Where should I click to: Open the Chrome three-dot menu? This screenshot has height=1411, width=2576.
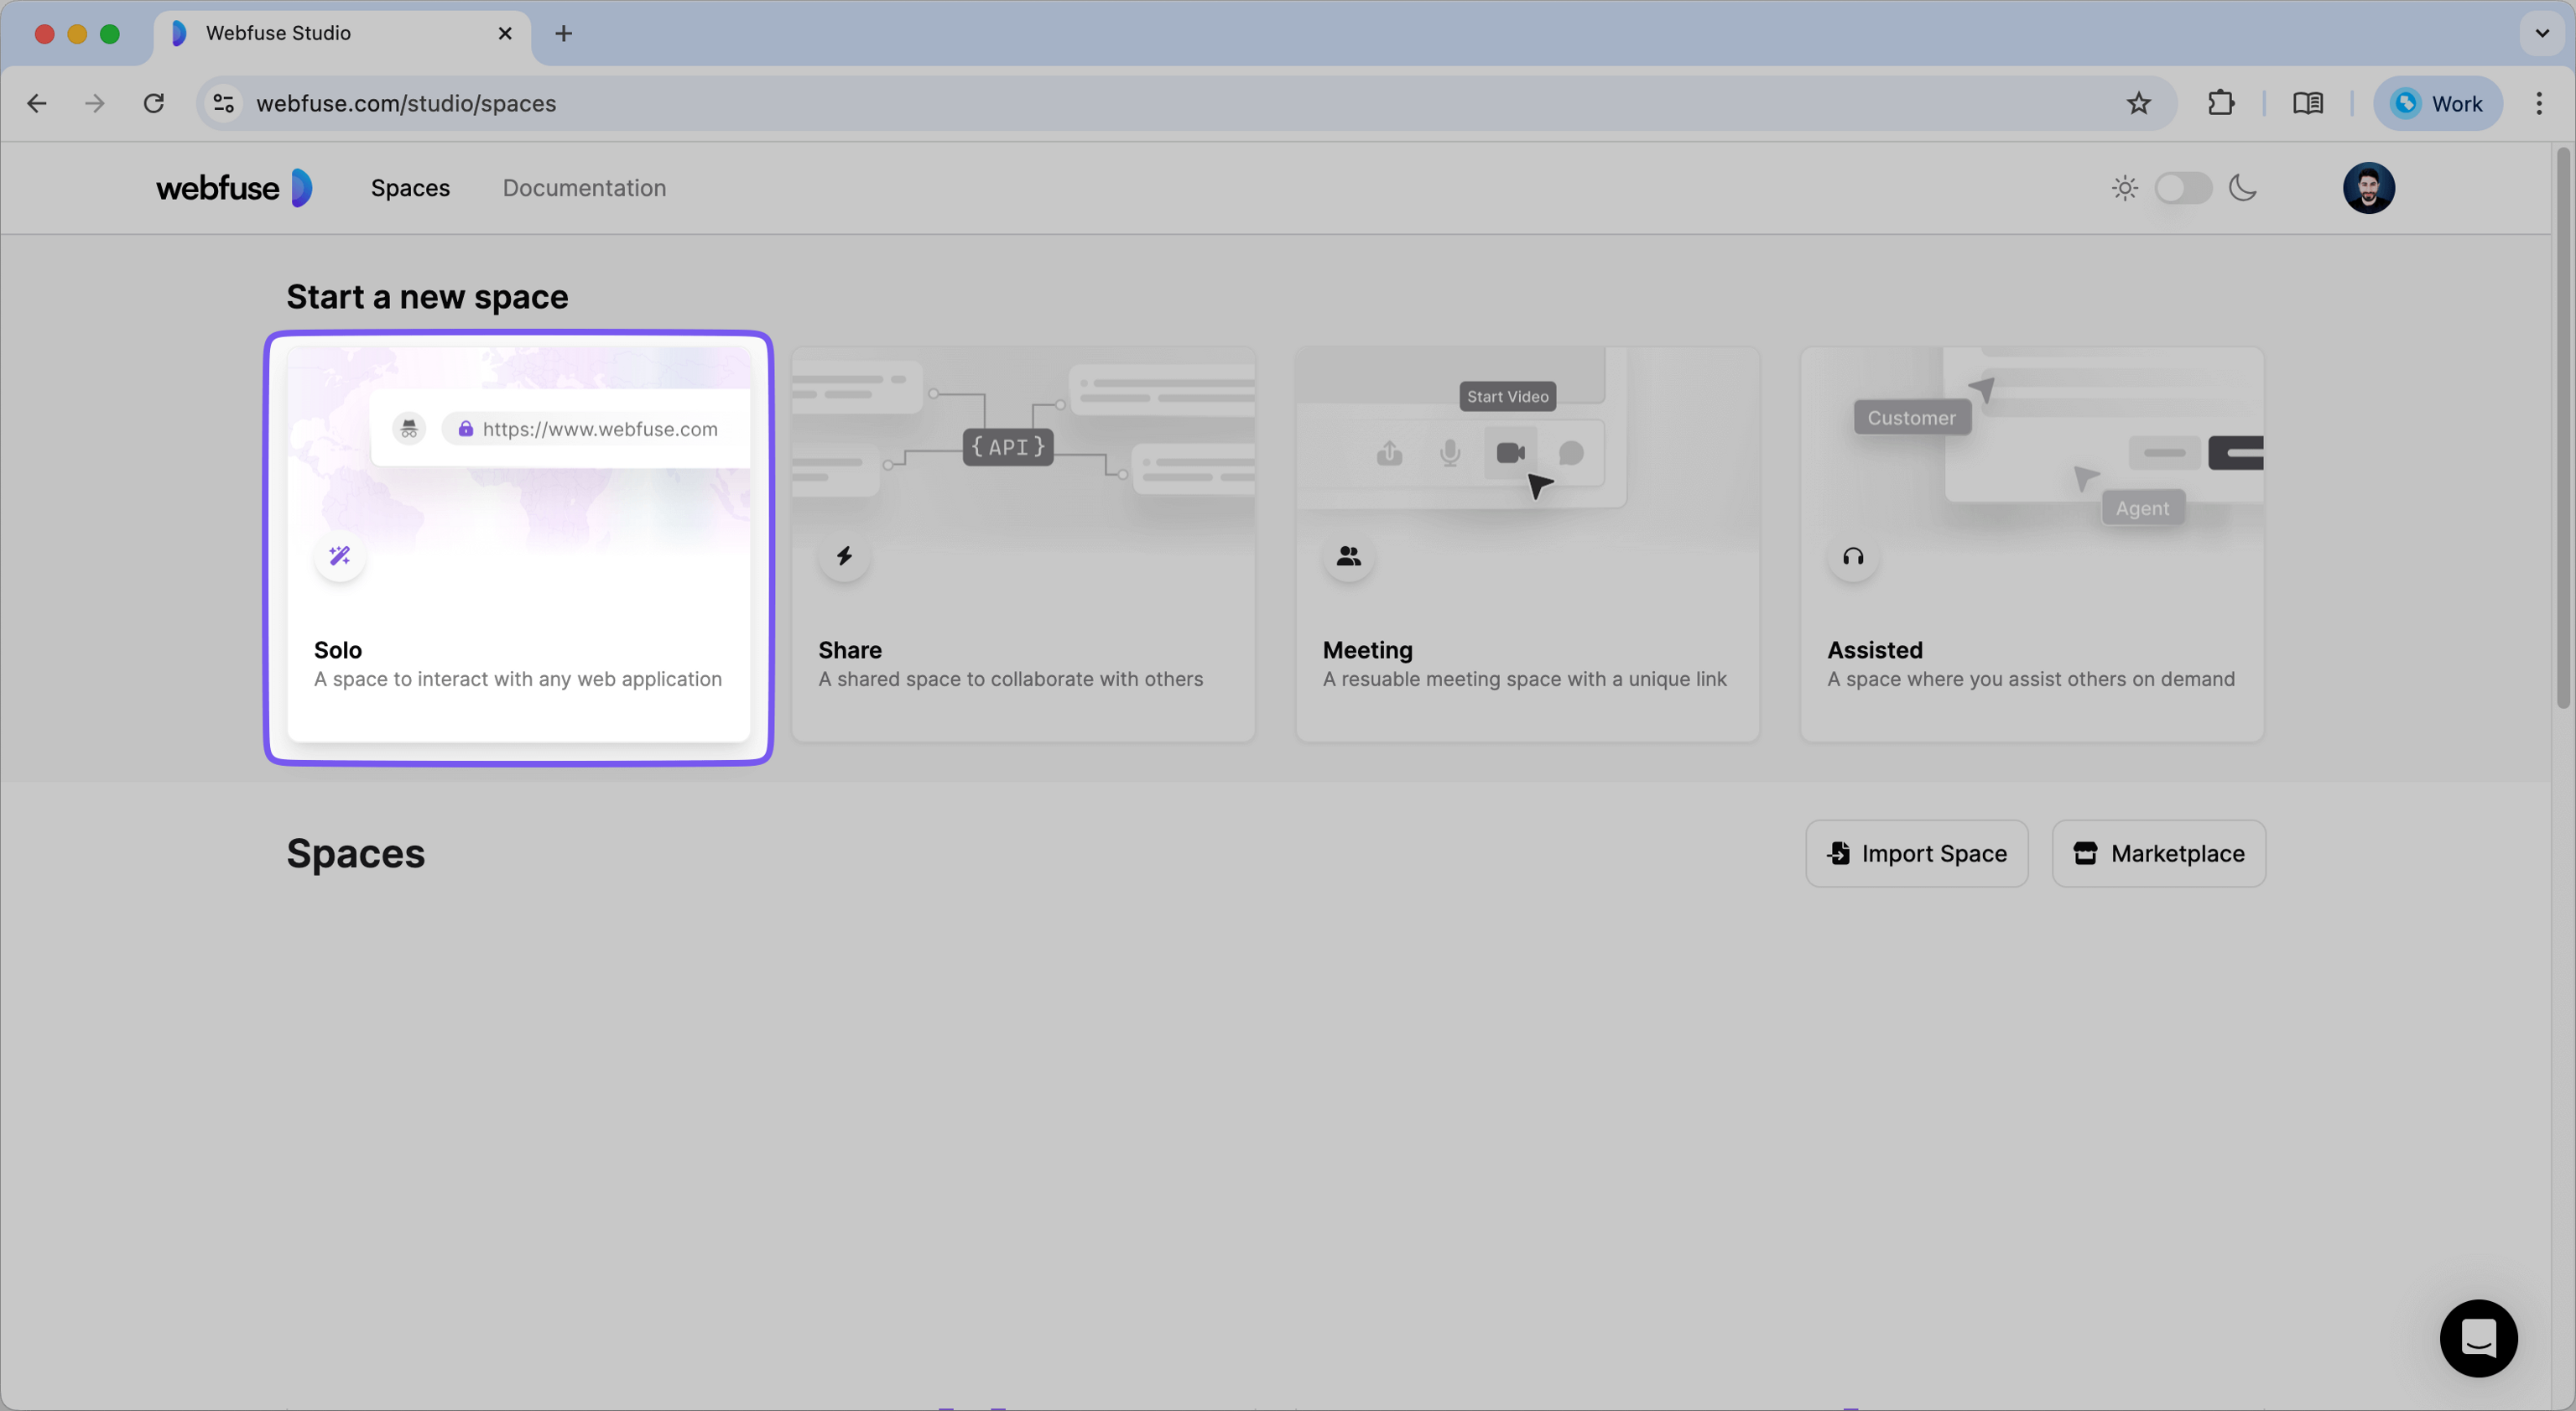2541,103
